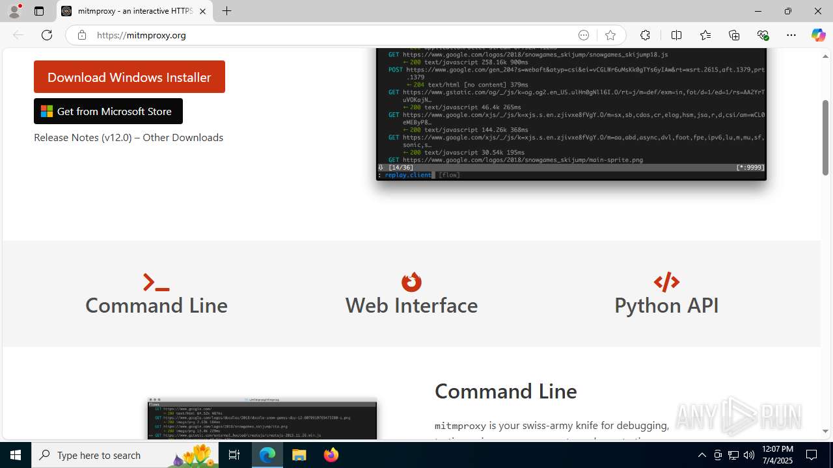
Task: Open the Favorites list
Action: [x=705, y=35]
